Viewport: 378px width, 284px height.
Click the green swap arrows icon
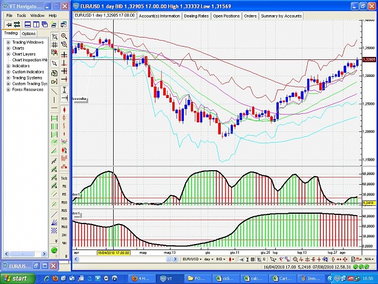(x=17, y=24)
